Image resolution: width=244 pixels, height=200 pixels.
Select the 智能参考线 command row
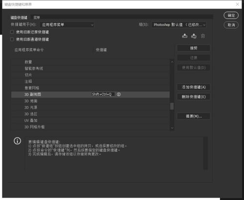[90, 68]
